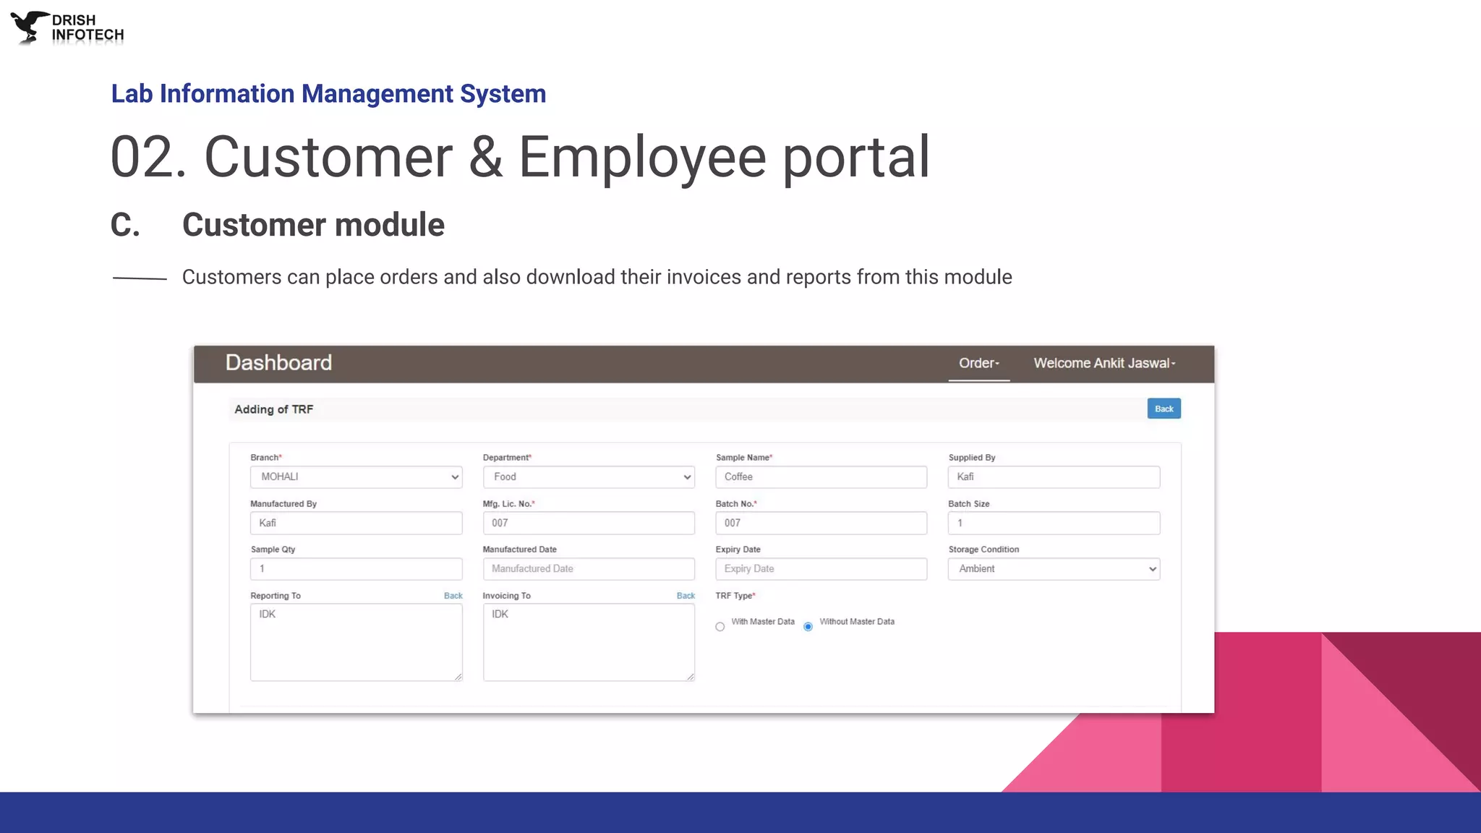Click the Back link beside Reporting To

453,596
